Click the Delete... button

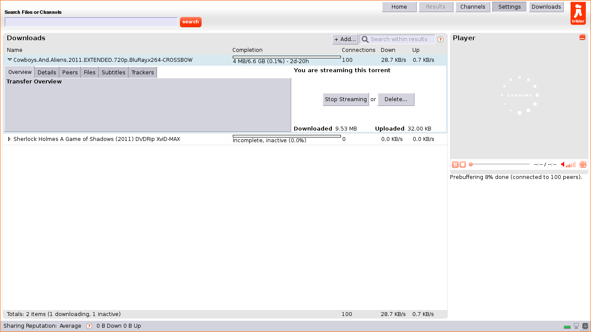pos(396,99)
